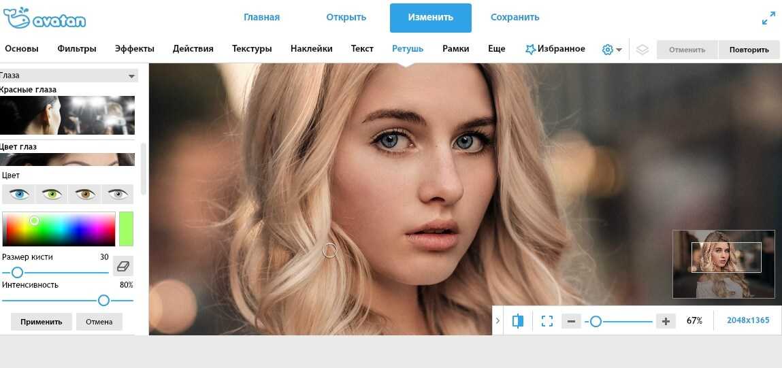The width and height of the screenshot is (782, 368).
Task: Switch to the Сохранить tab
Action: tap(515, 18)
